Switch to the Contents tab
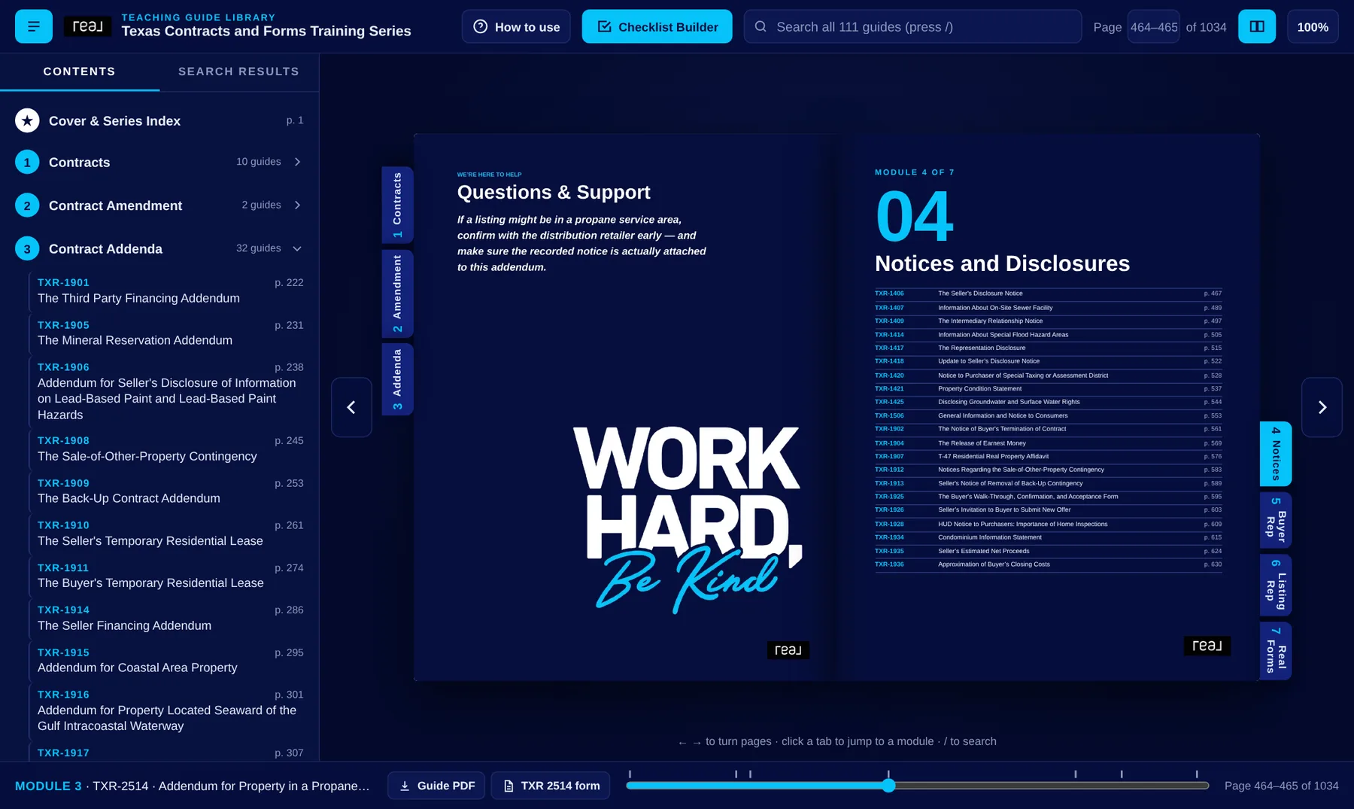Screen dimensions: 1354x809 (x=80, y=71)
